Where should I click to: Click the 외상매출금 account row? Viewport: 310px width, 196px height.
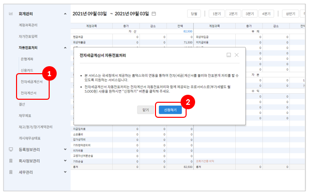[x=132, y=42]
